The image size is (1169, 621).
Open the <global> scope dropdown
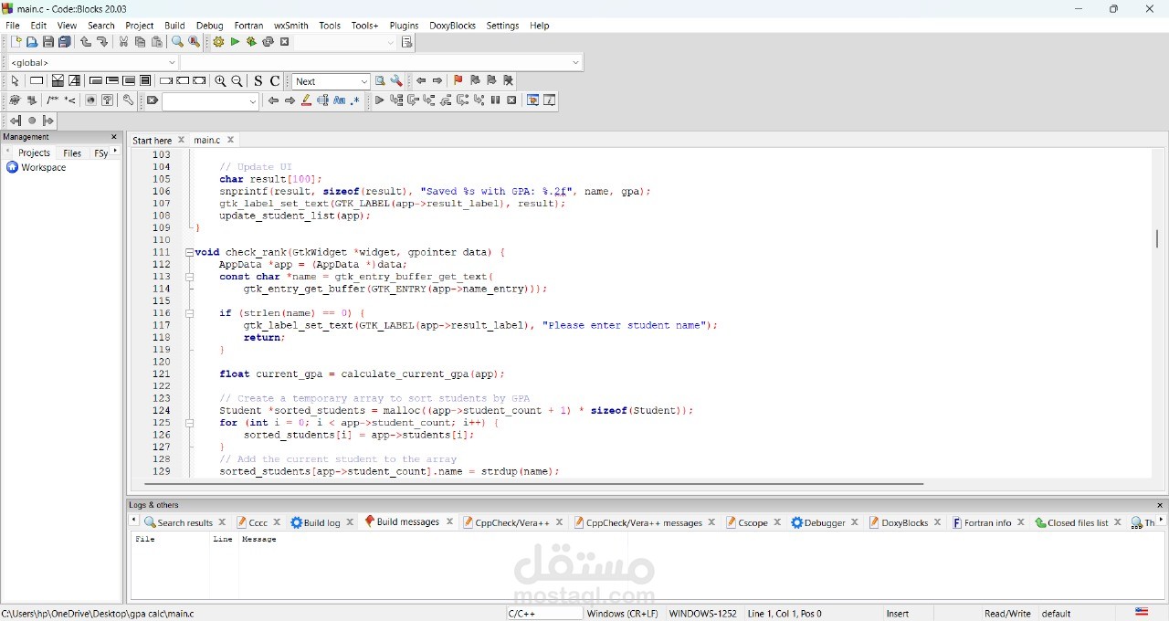point(91,62)
